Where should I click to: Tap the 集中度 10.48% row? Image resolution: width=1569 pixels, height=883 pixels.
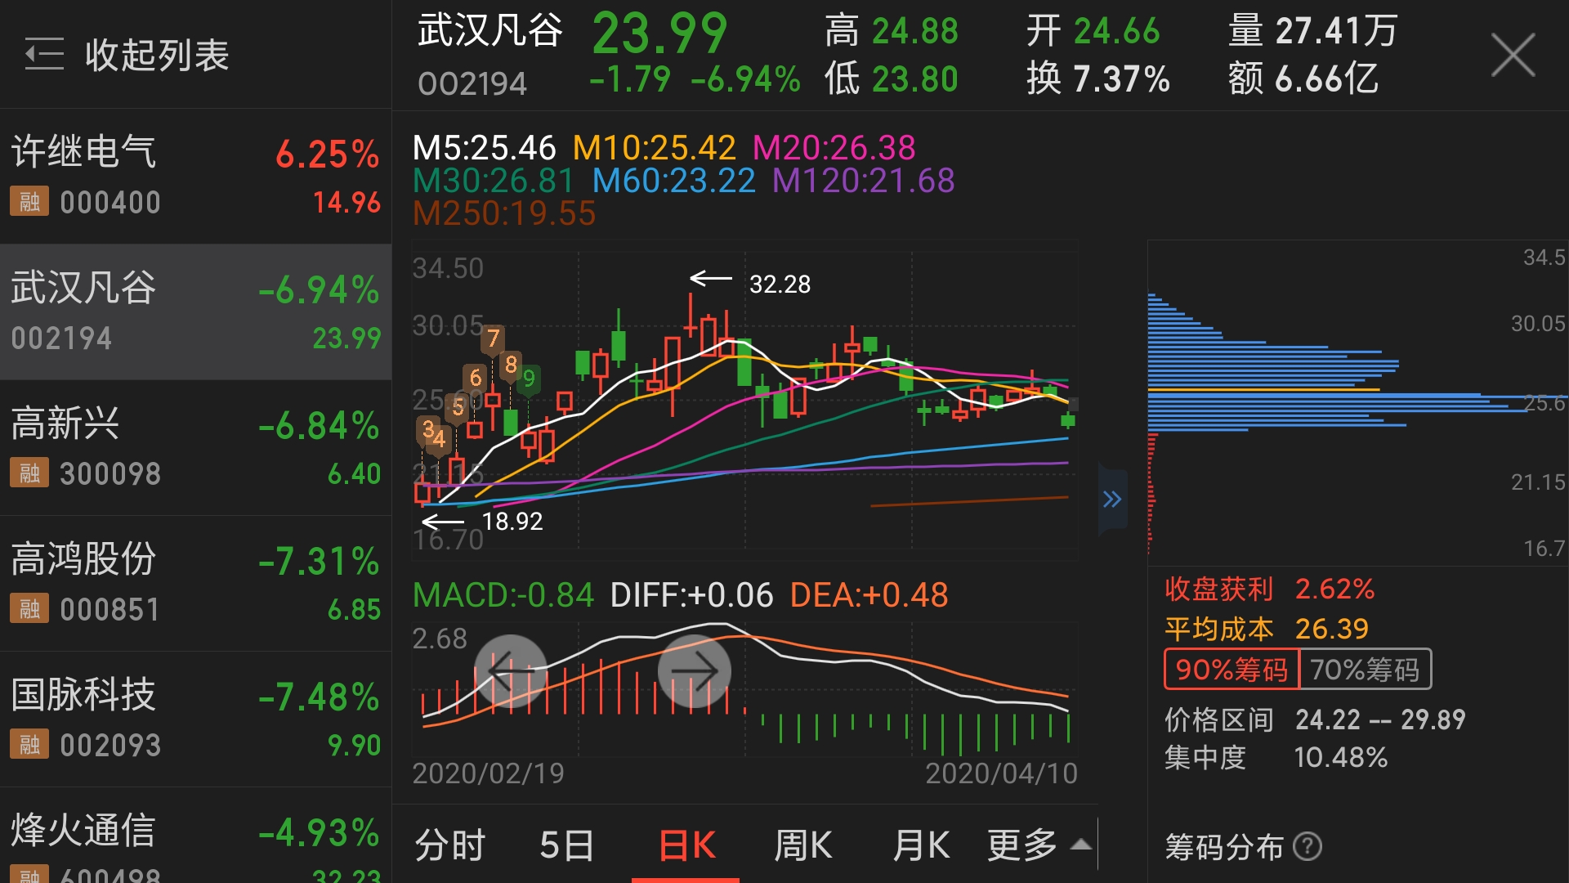(x=1276, y=757)
